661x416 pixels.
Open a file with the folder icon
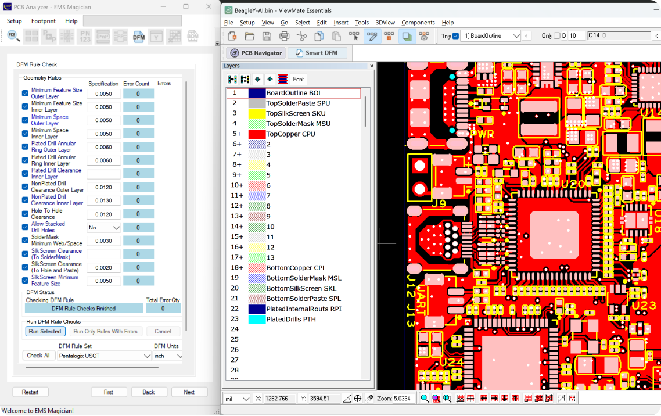point(249,36)
